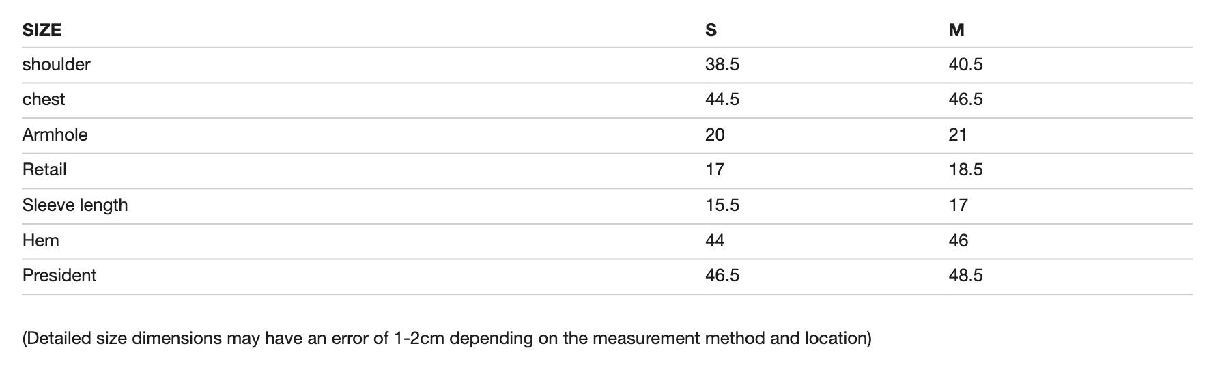
Task: Select the S size column header
Action: point(711,30)
